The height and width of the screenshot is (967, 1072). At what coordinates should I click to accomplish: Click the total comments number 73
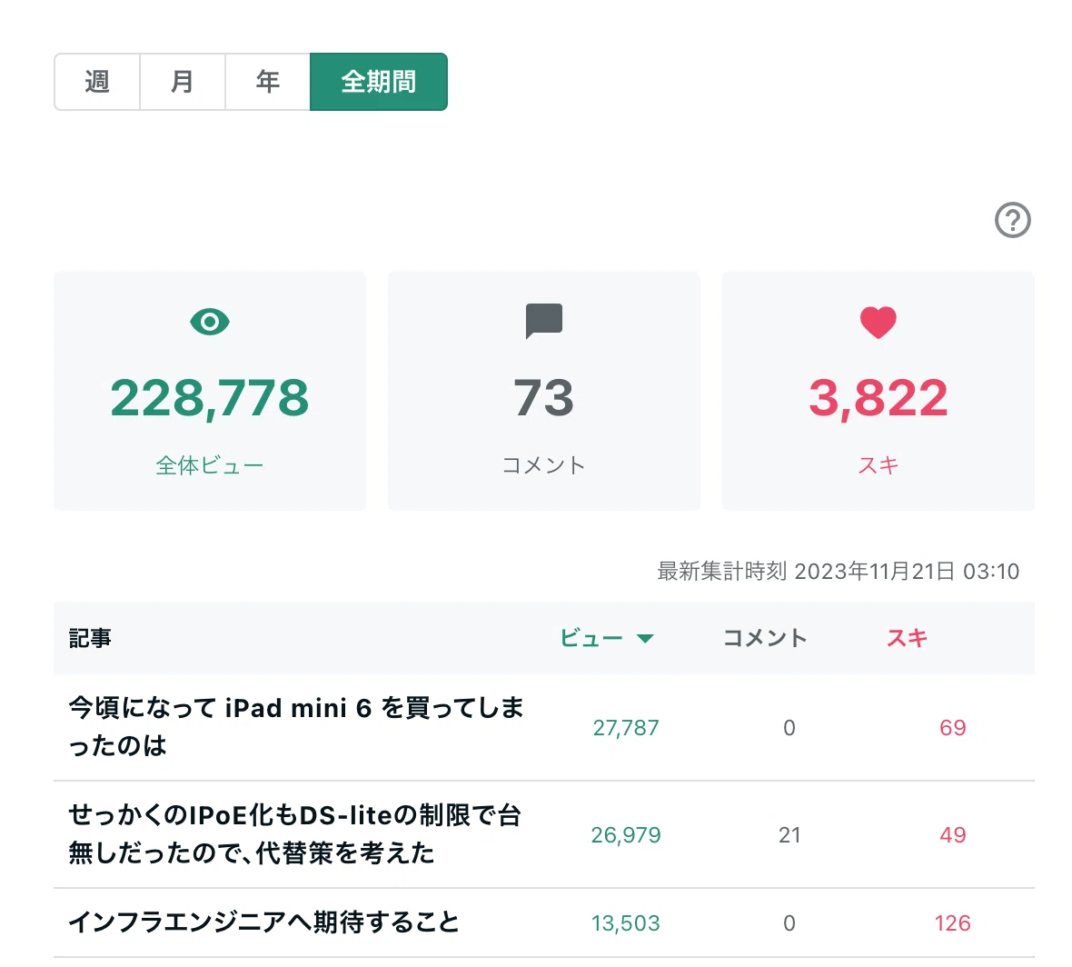point(543,398)
